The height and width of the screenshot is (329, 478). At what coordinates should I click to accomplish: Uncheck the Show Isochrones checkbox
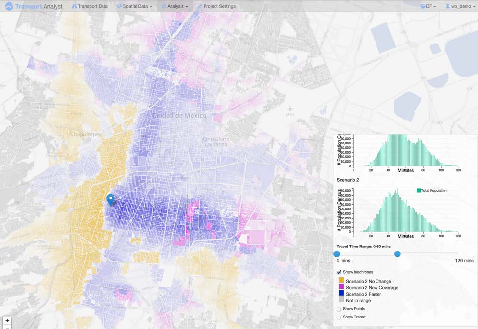click(339, 272)
